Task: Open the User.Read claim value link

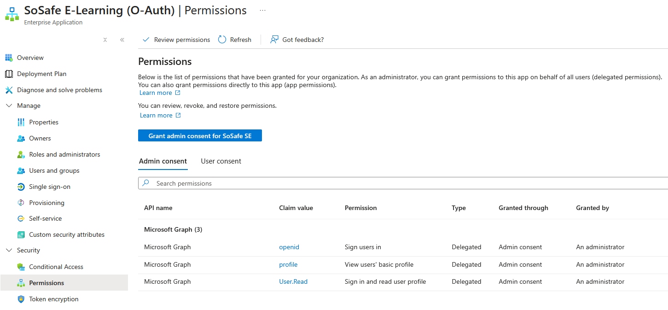Action: tap(293, 281)
